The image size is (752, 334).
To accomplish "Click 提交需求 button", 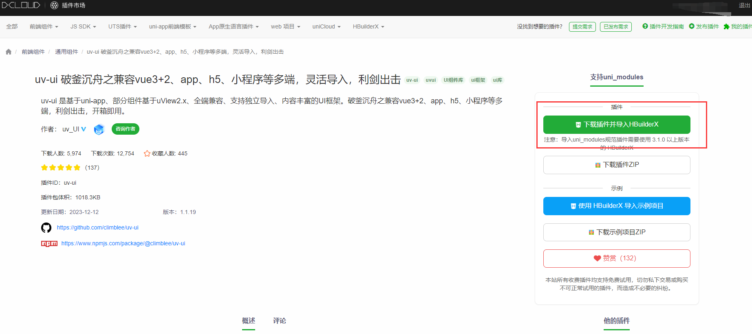I will pos(582,27).
